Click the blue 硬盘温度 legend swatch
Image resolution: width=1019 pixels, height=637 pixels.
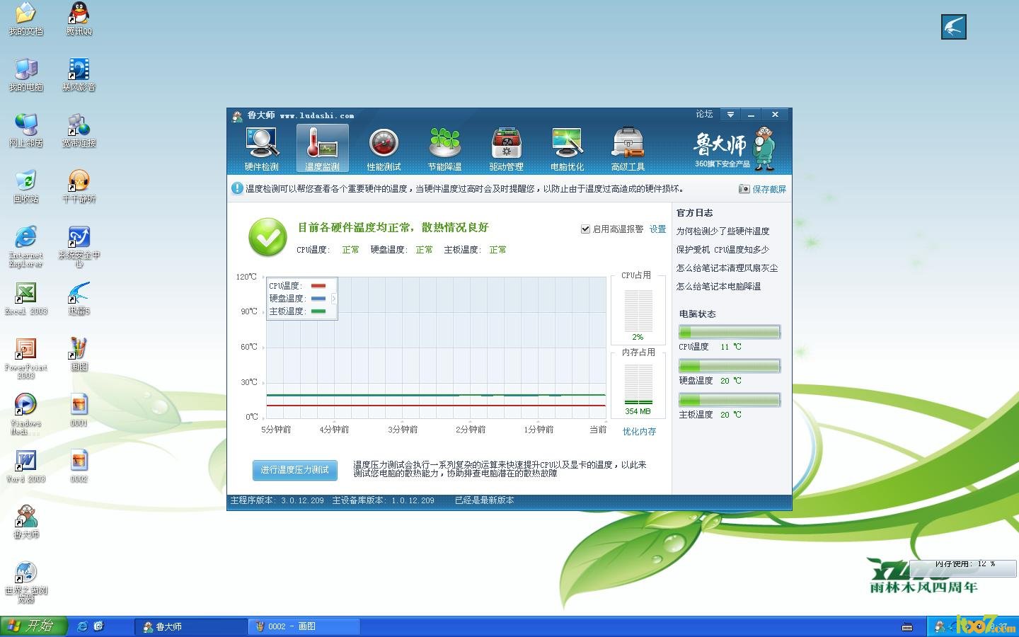(x=318, y=299)
